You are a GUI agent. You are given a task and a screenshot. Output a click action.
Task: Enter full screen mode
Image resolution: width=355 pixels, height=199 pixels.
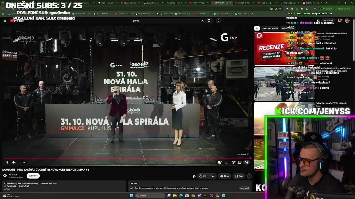click(x=247, y=162)
